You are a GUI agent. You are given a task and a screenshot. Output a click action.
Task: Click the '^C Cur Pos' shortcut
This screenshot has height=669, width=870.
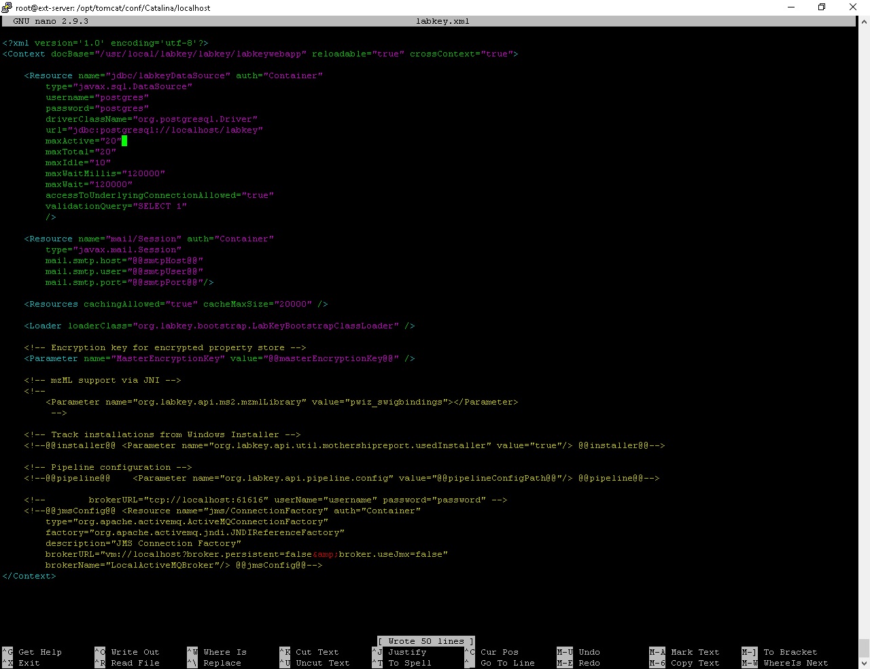point(491,652)
